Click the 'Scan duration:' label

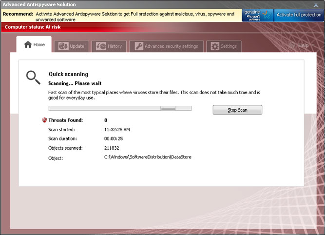(62, 138)
